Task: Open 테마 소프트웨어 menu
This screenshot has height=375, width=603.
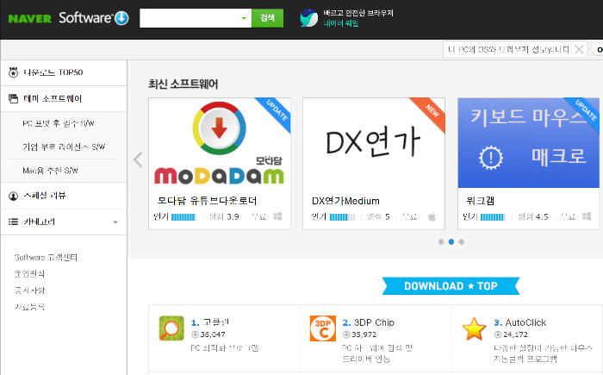Action: (53, 98)
